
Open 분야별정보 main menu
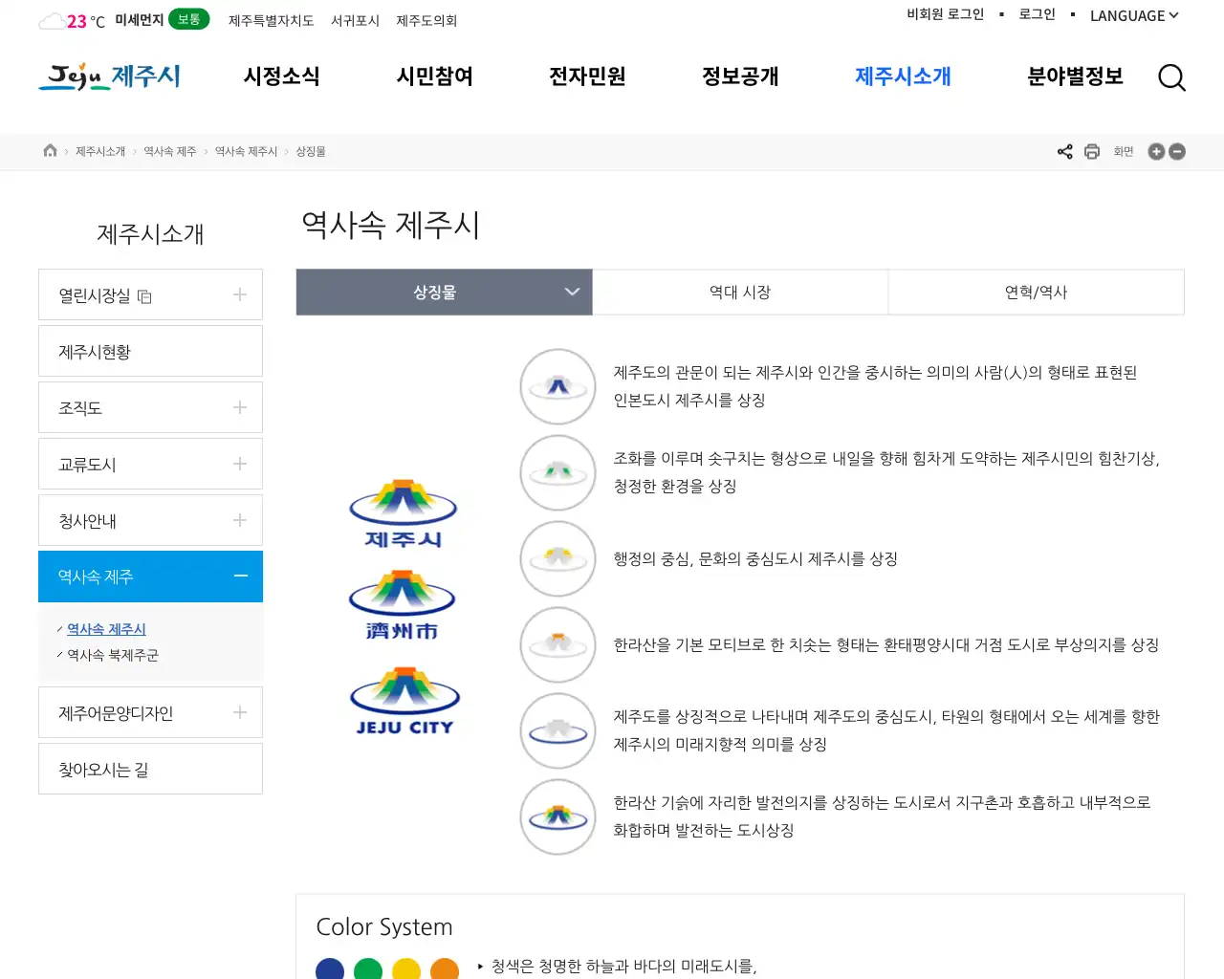coord(1075,76)
